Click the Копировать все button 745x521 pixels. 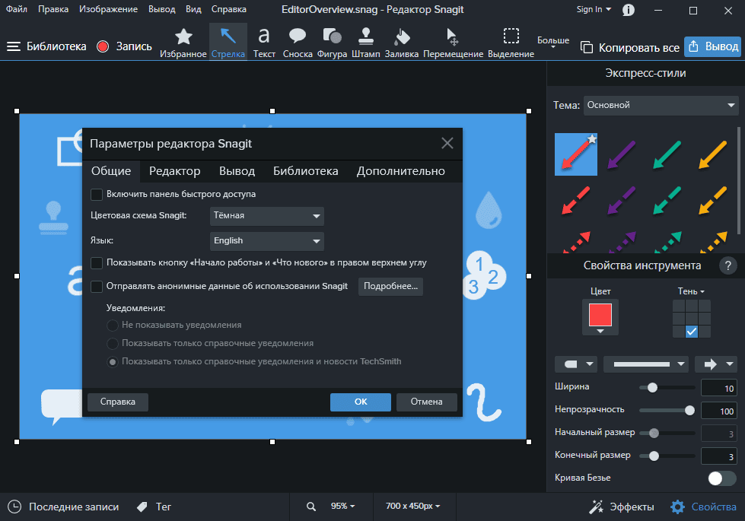(630, 47)
